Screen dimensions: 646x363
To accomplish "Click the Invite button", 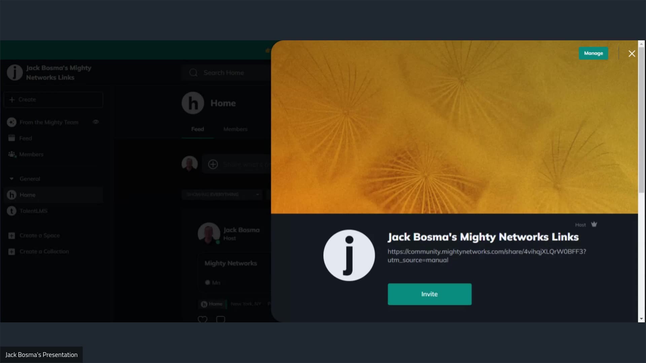I will click(x=430, y=294).
